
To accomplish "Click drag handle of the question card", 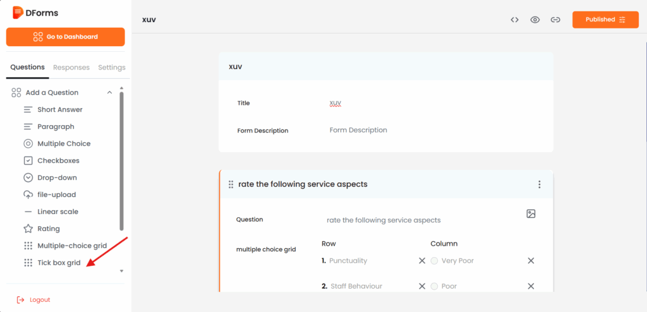I will tap(231, 184).
